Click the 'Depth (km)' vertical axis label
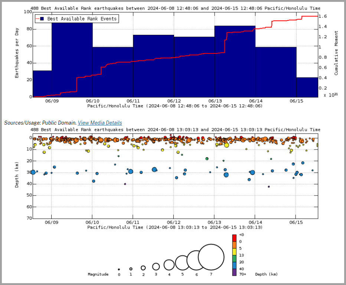 (x=17, y=175)
